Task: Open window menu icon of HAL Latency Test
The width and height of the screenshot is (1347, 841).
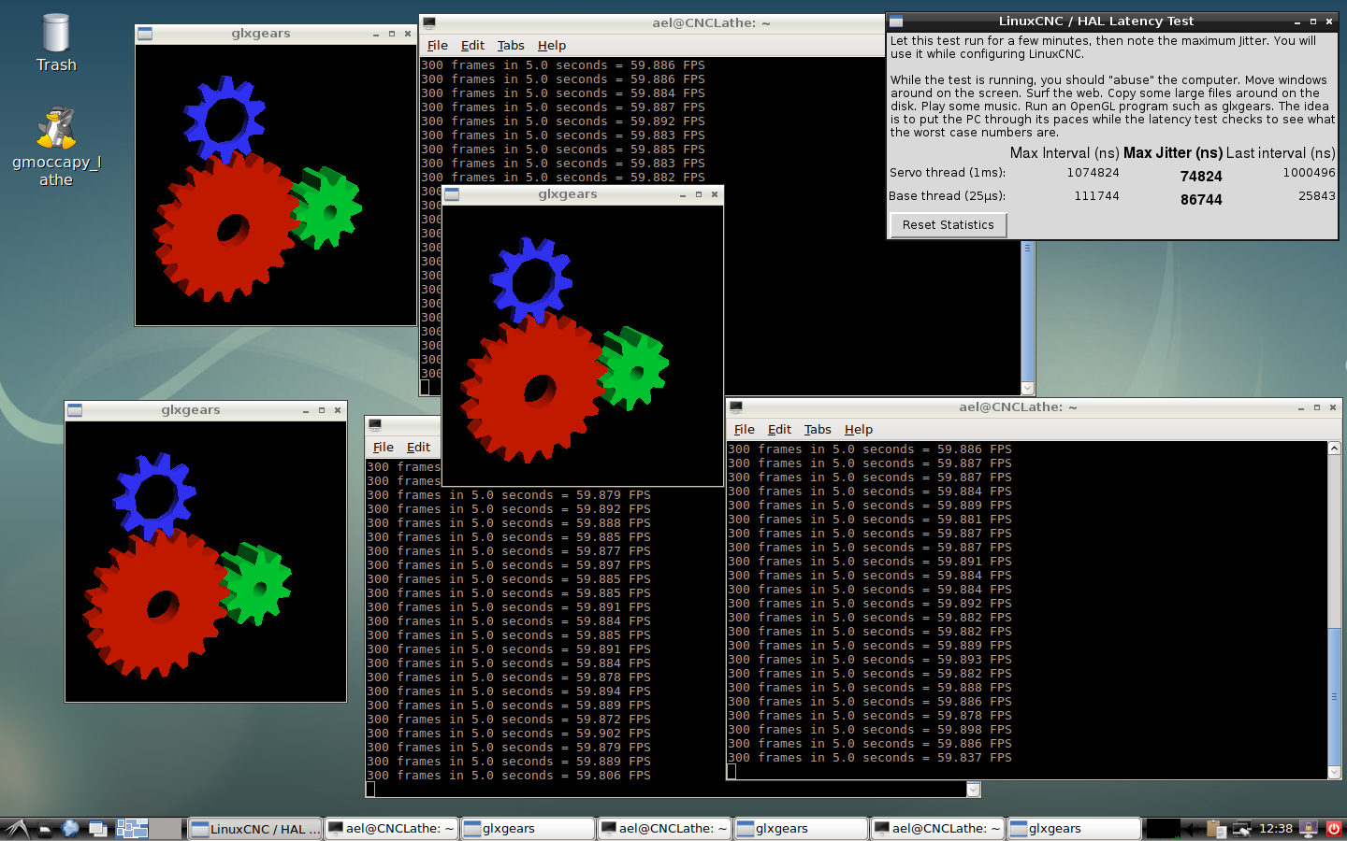Action: pos(896,21)
